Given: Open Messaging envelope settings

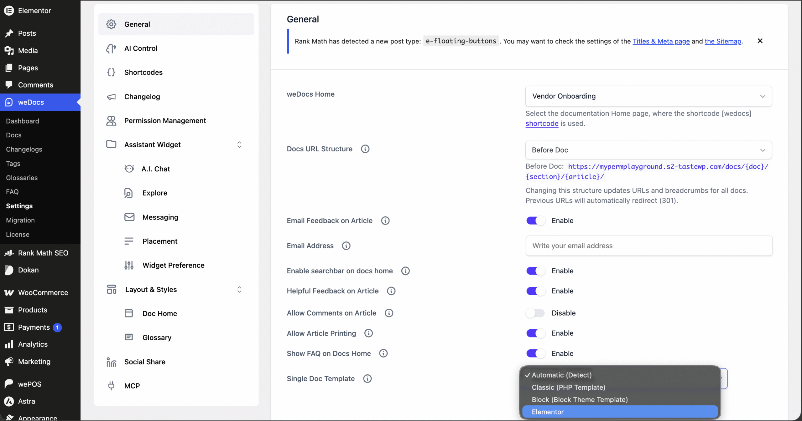Looking at the screenshot, I should [x=160, y=217].
